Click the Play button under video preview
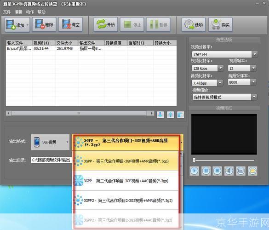 [x=194, y=171]
